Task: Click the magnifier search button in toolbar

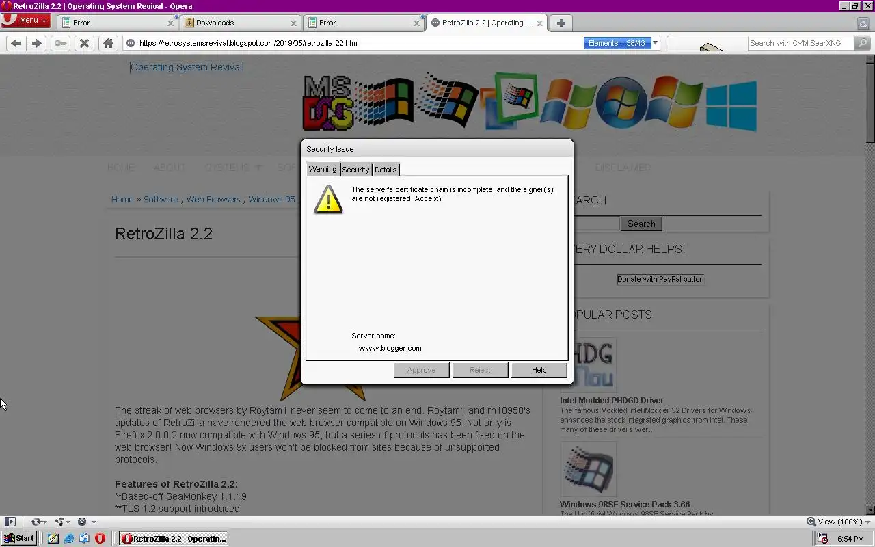Action: (862, 43)
